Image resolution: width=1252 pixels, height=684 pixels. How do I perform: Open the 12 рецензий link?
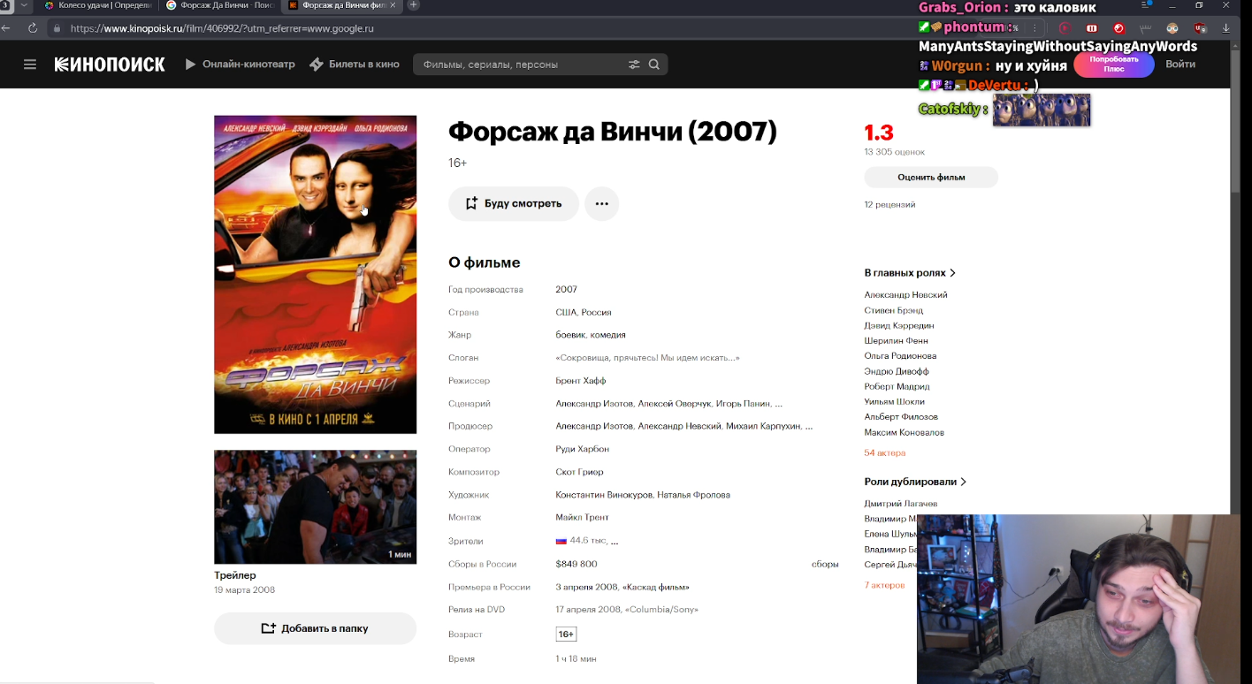coord(889,204)
